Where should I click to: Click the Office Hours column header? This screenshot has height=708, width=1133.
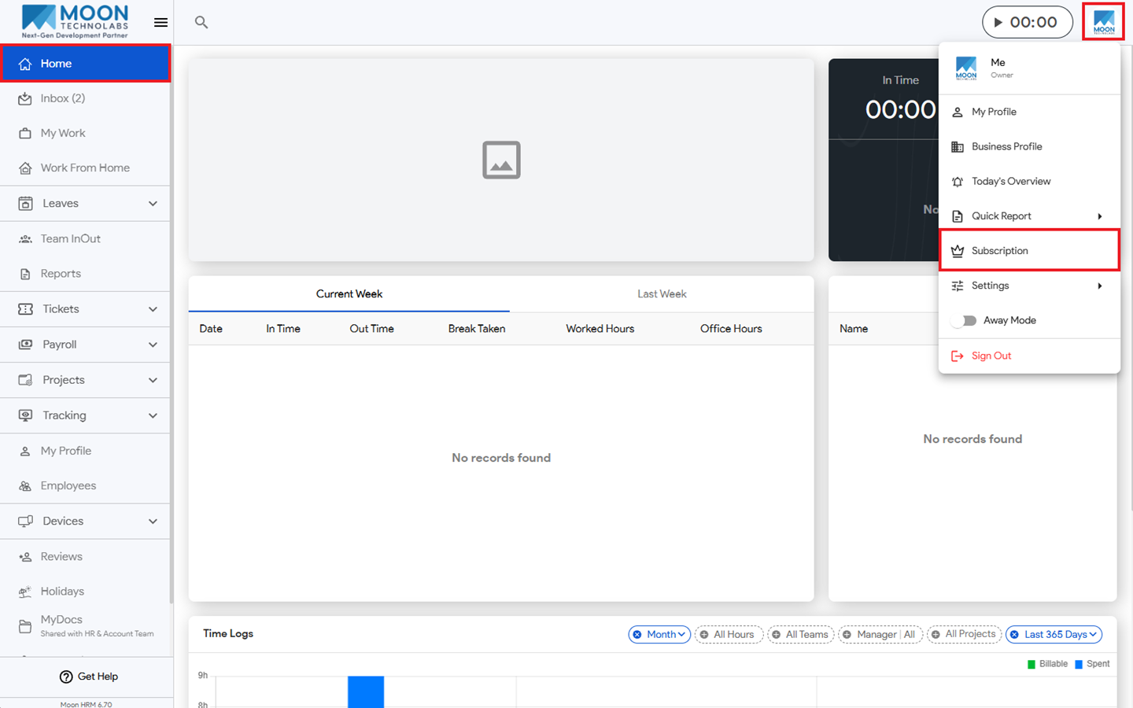(731, 329)
